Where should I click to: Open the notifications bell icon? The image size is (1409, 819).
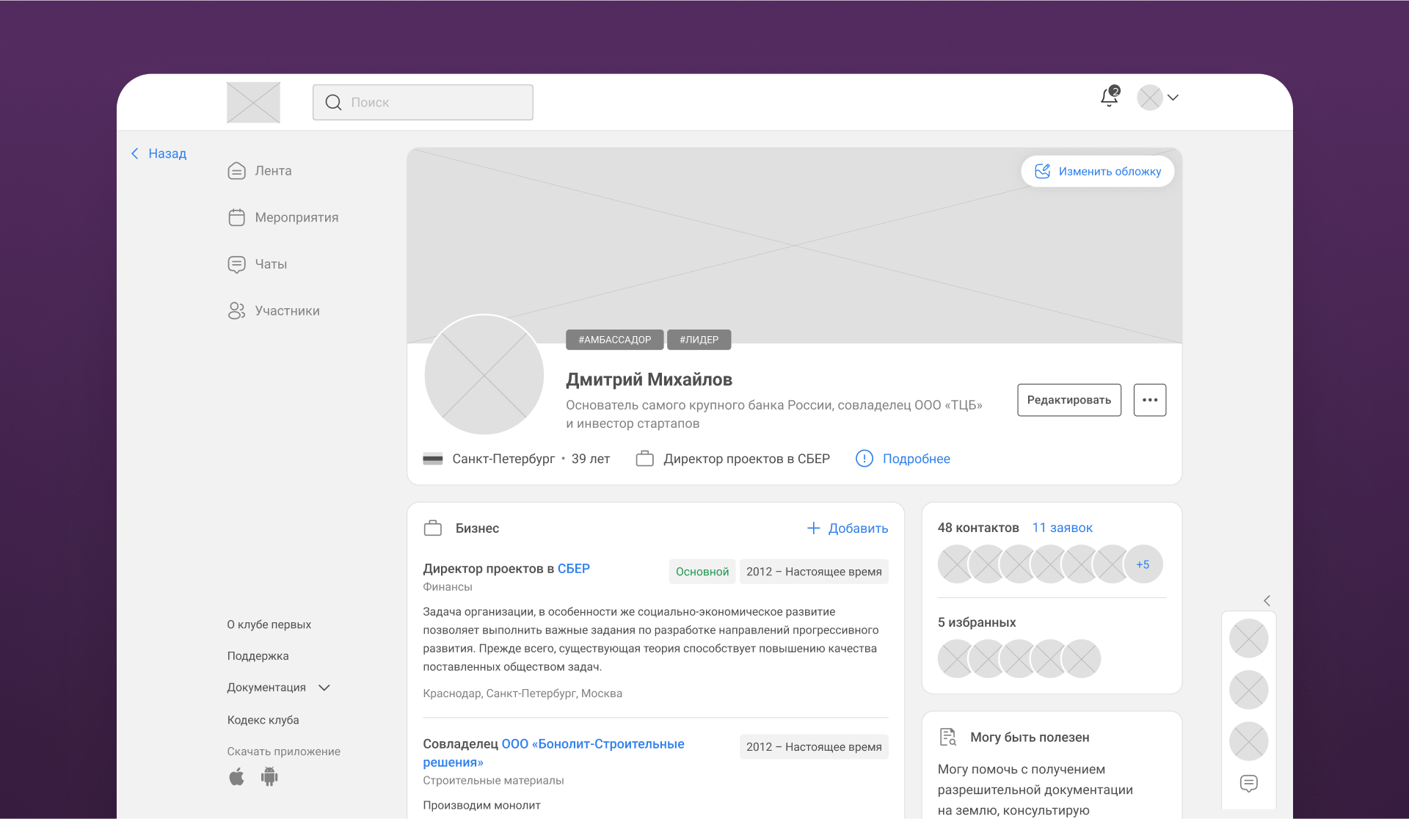pos(1109,98)
